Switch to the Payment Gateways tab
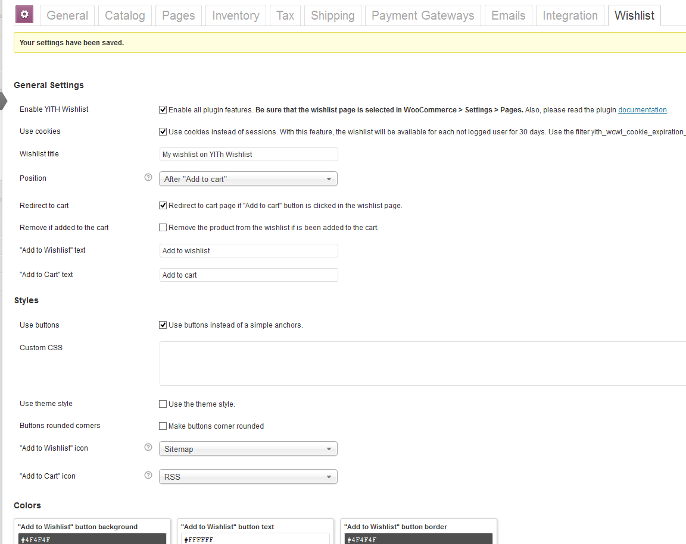This screenshot has width=686, height=544. click(423, 15)
